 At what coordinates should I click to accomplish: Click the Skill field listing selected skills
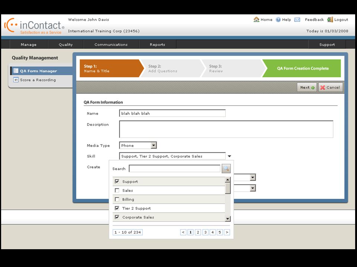172,156
